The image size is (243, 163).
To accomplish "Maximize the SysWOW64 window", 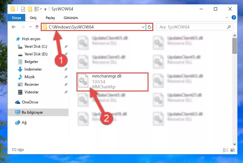I will pos(216,9).
